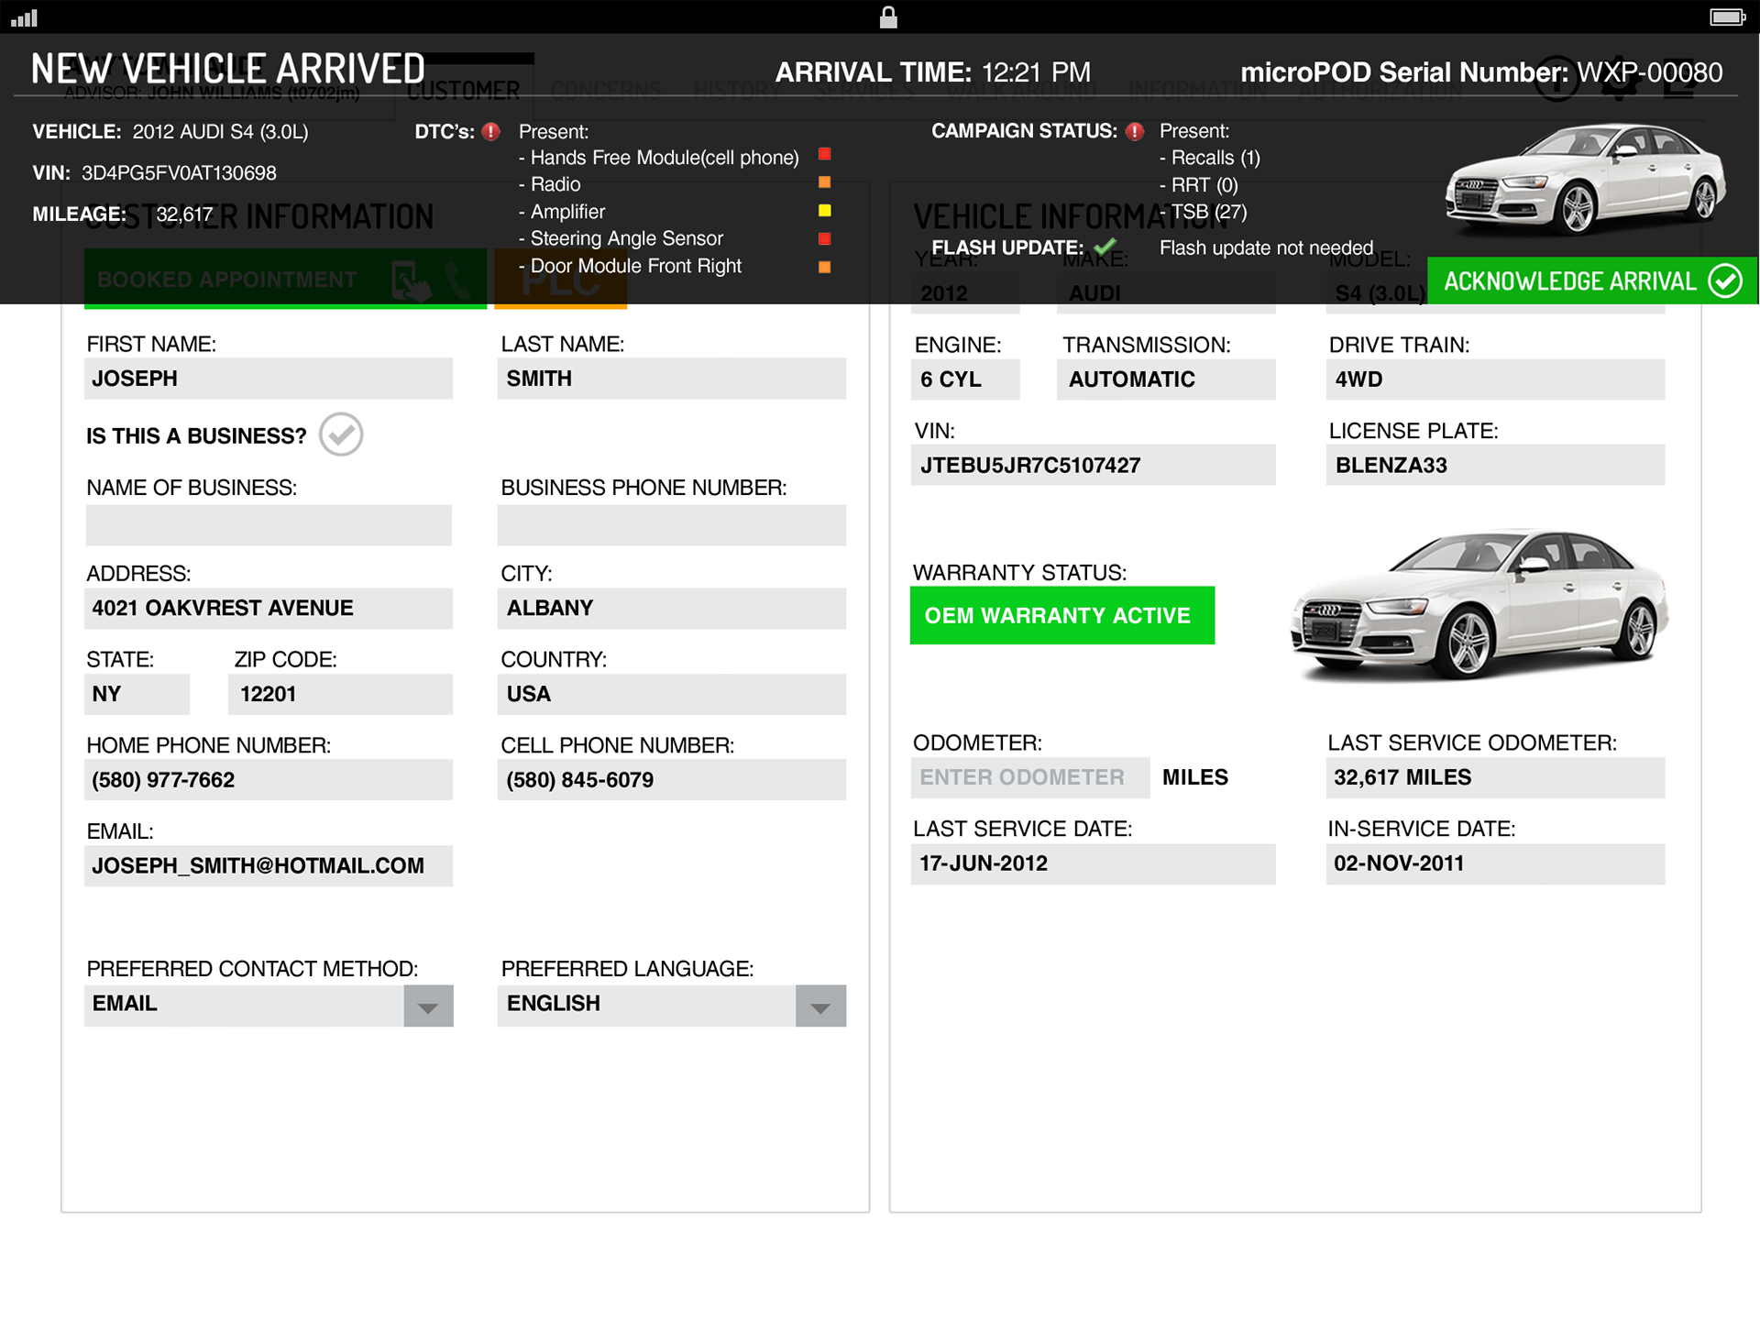Click the VIN field JTEBU5JR7C5107427
Screen dimensions: 1760x1320
1094,466
